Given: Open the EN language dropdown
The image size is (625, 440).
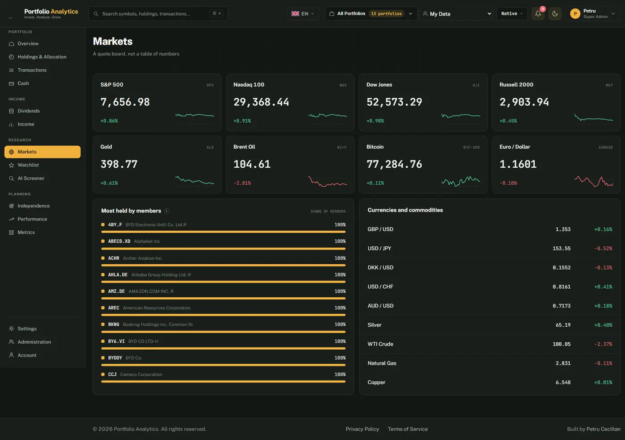Looking at the screenshot, I should pos(303,14).
